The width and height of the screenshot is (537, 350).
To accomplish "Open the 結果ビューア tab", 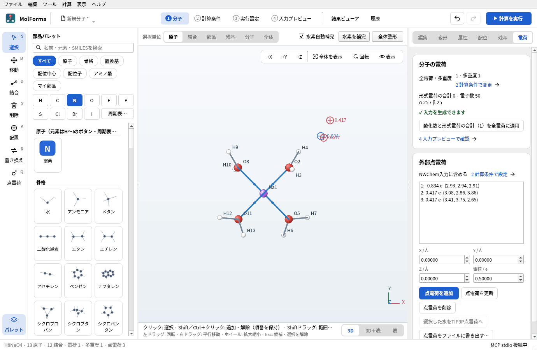I will (345, 19).
